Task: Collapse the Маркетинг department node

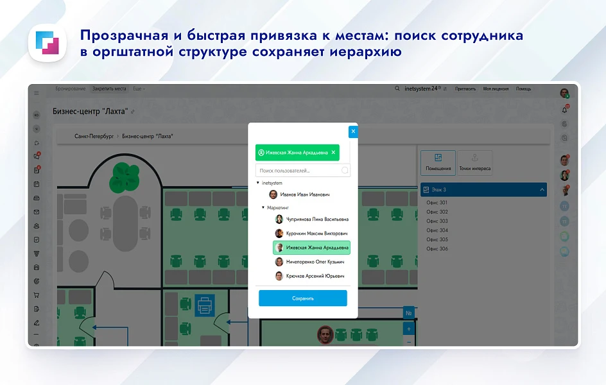Action: coord(263,207)
